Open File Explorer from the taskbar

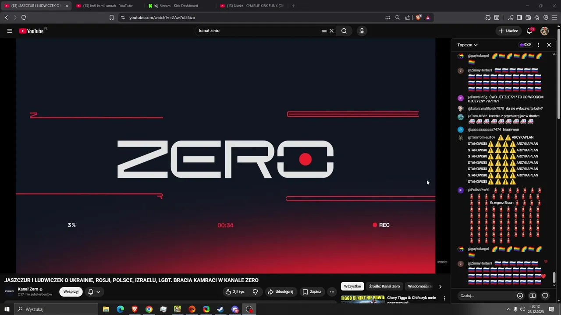click(106, 309)
